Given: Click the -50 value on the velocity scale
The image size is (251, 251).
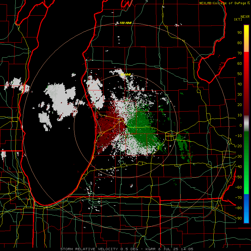Looking at the screenshot, I should 238,177.
